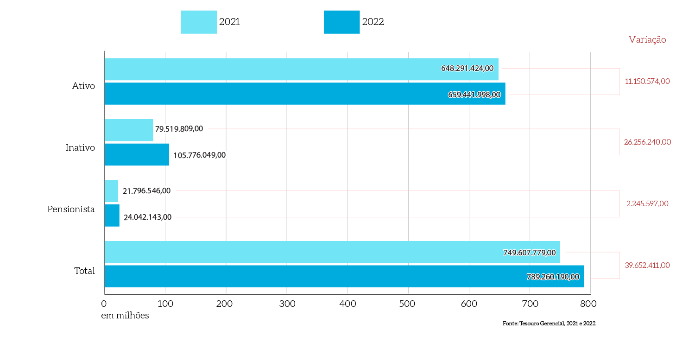Click the variation value 39.652.411,00
This screenshot has width=695, height=349.
click(648, 265)
